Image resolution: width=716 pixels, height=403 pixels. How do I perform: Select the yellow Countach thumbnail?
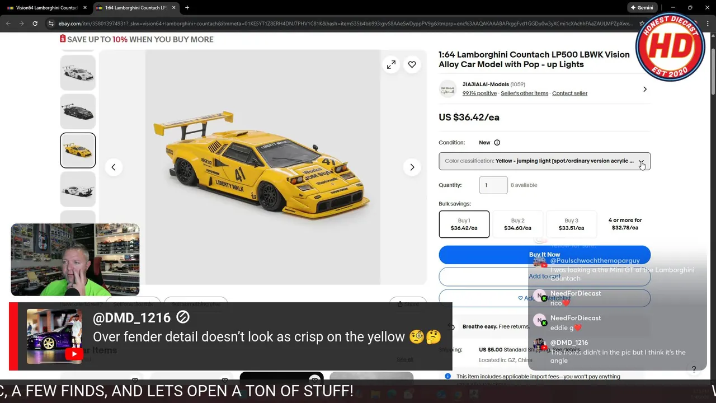78,150
